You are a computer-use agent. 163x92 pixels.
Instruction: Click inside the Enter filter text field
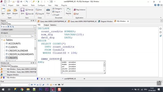tap(16, 36)
